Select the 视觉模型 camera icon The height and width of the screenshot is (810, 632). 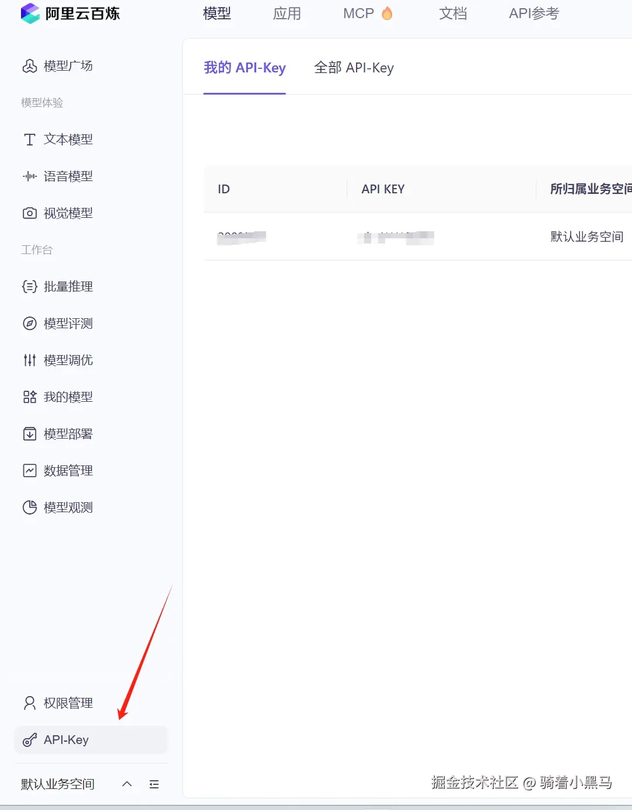pos(30,213)
